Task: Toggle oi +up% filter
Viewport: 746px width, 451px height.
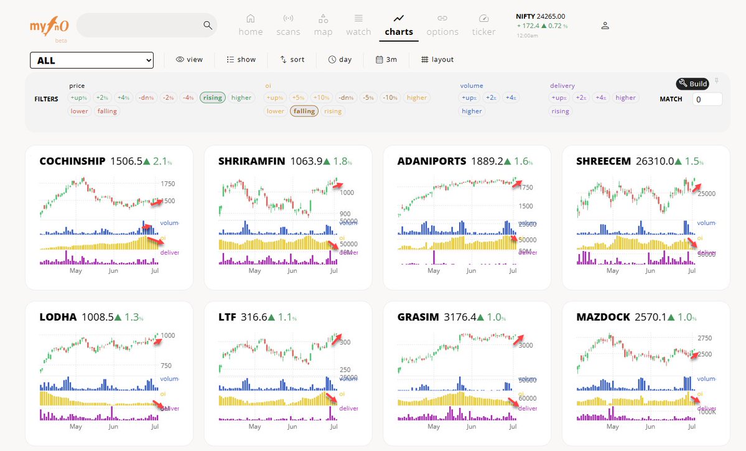Action: pos(275,98)
